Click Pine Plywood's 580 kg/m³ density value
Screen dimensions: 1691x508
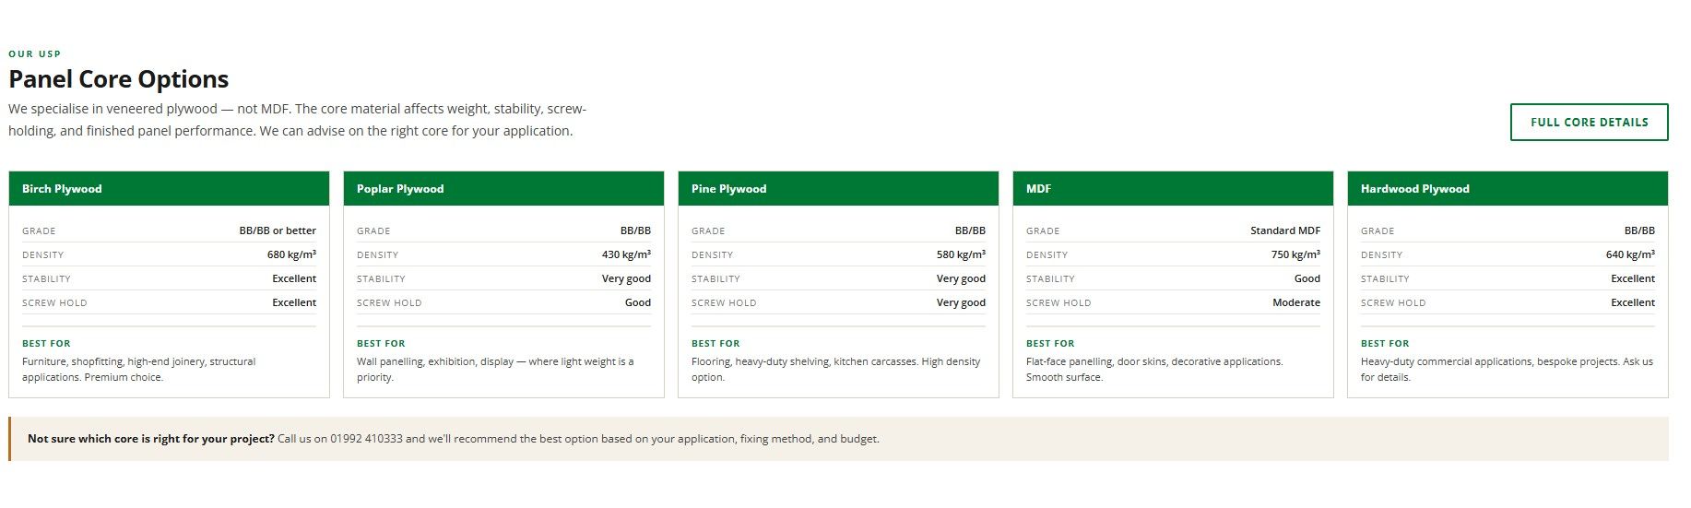coord(961,254)
